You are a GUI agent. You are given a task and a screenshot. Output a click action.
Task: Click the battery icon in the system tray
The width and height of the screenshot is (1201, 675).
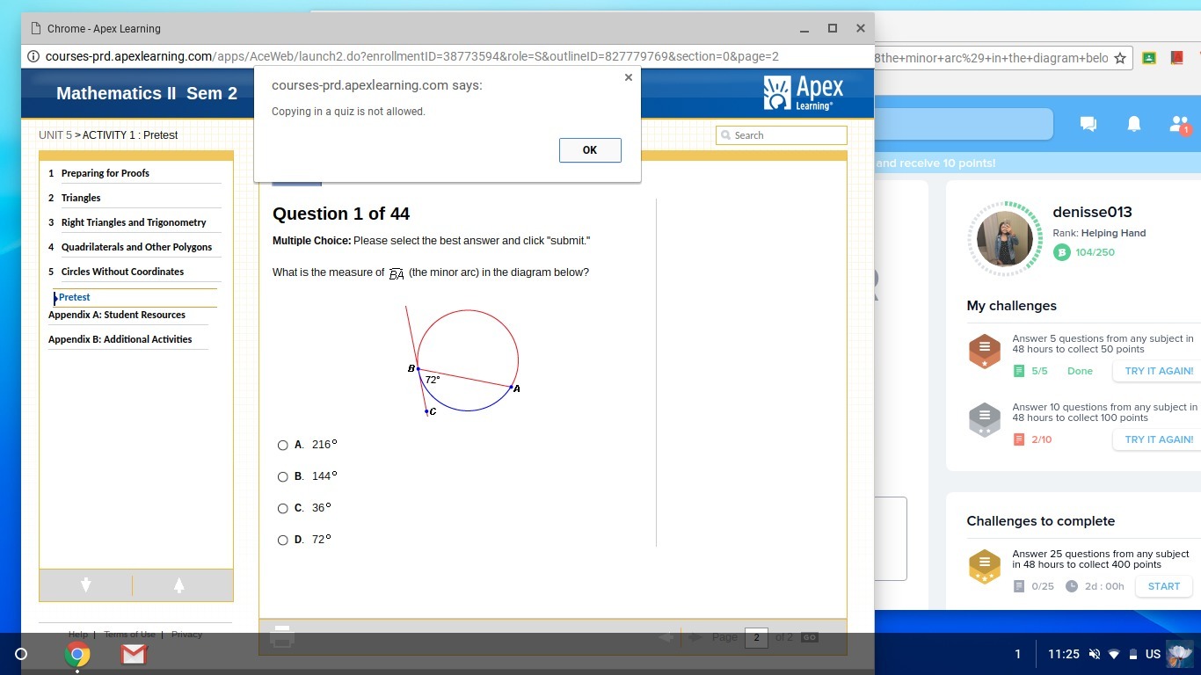coord(1133,654)
